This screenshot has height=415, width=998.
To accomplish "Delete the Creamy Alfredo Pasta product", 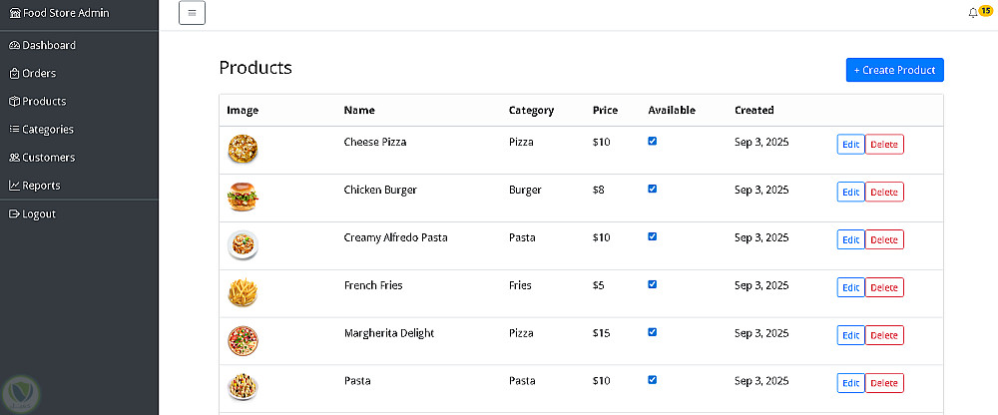I will point(884,239).
